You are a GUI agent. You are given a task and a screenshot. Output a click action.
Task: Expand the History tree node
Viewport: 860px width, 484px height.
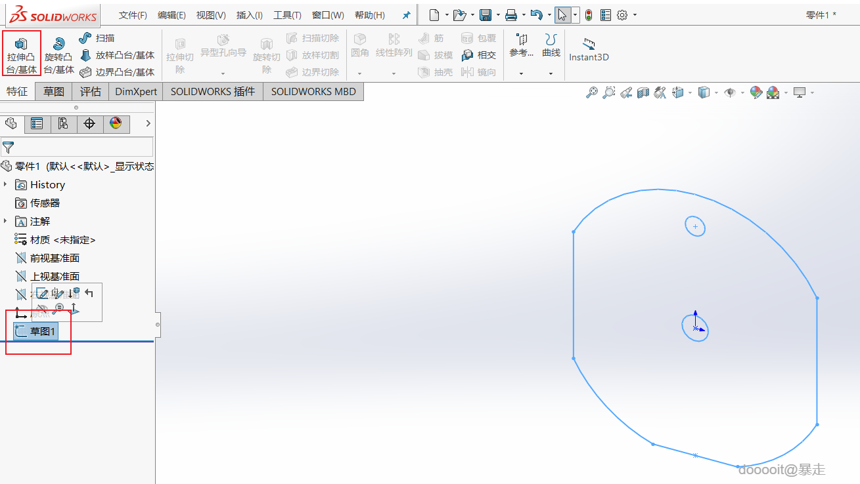coord(5,184)
